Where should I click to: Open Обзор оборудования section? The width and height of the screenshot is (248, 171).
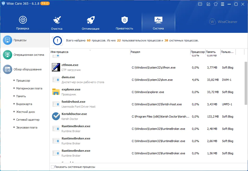point(25,69)
